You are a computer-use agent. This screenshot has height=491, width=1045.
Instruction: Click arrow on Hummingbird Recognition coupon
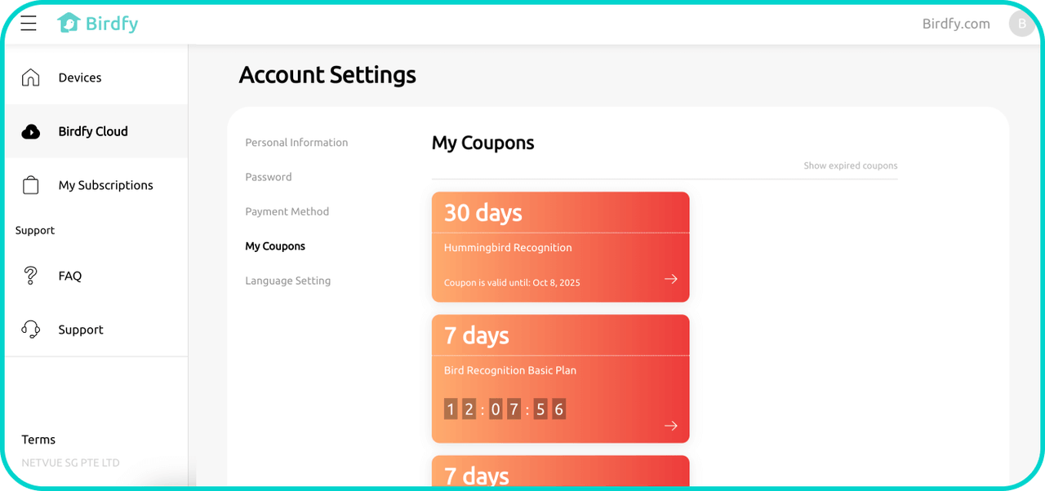[671, 279]
